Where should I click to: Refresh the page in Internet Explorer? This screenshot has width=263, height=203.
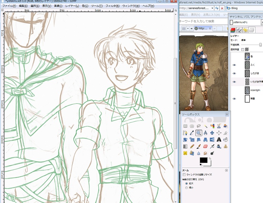click(217, 8)
